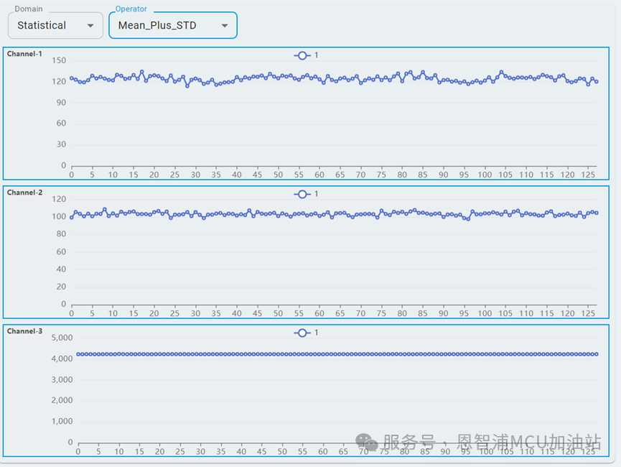The width and height of the screenshot is (621, 467).
Task: Click the Channel-1 panel label
Action: [24, 53]
